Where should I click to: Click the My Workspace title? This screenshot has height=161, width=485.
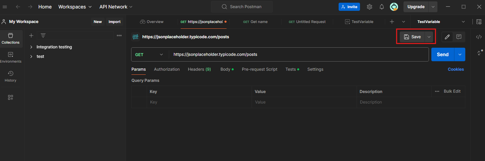[x=24, y=22]
